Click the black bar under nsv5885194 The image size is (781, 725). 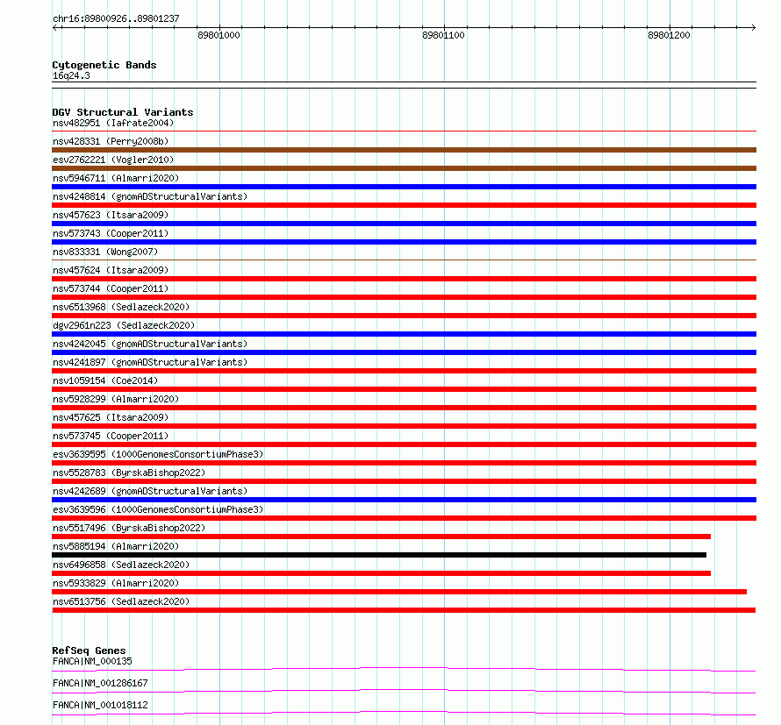pos(379,555)
